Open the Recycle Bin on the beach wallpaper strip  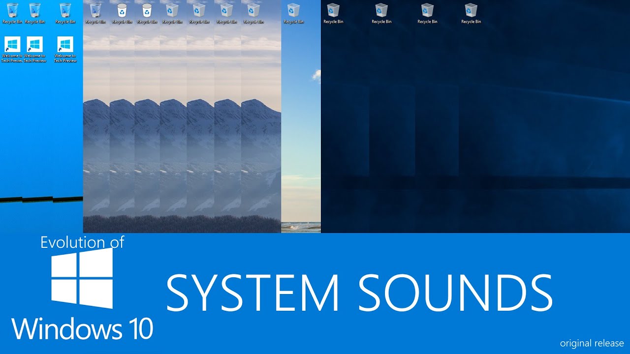point(293,13)
